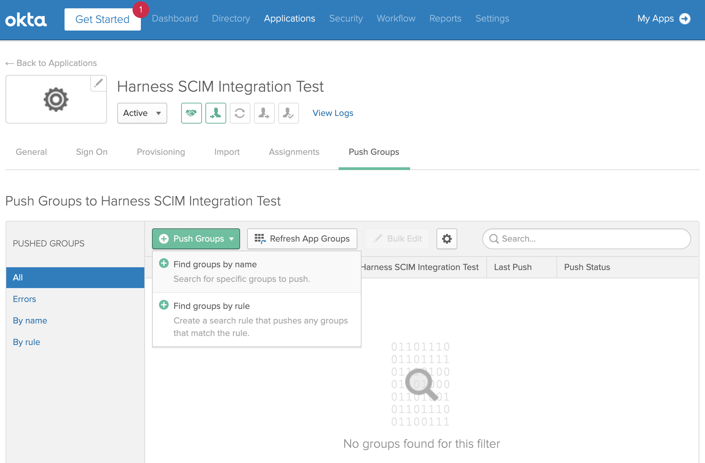Click the Find groups by rule plus icon

164,305
